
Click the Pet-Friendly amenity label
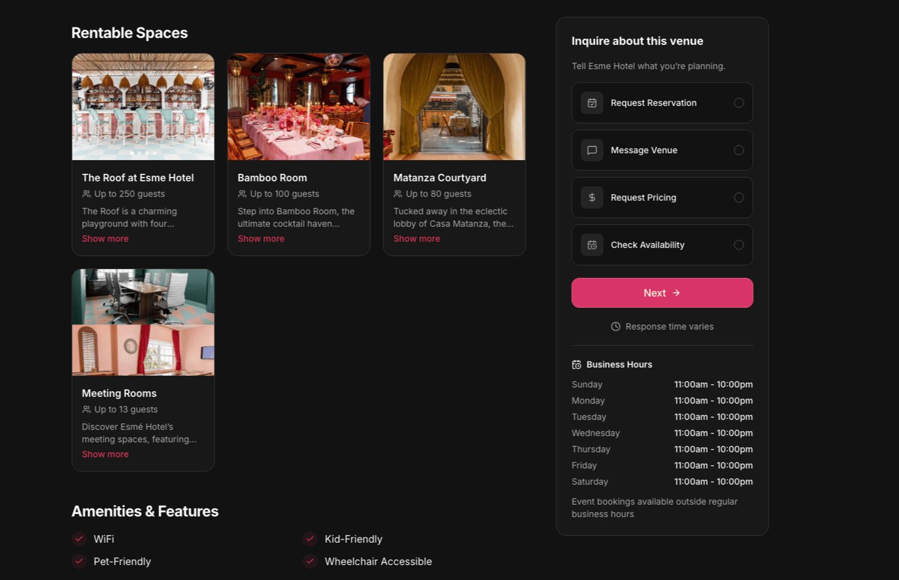click(122, 561)
